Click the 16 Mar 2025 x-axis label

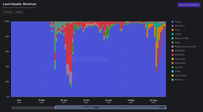click(x=41, y=101)
